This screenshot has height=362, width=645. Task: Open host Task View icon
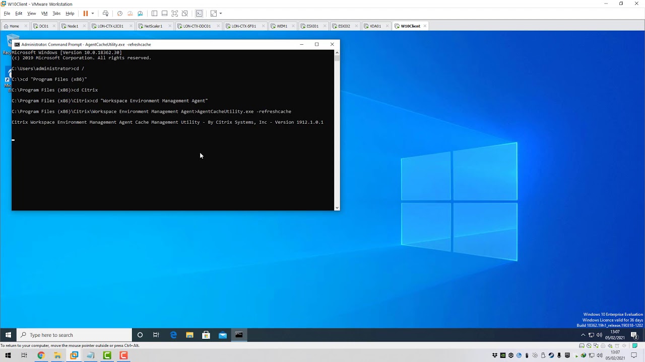(x=24, y=355)
